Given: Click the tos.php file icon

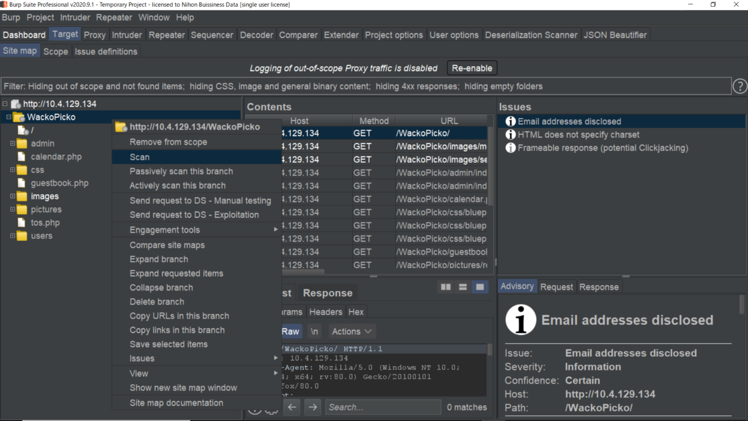Looking at the screenshot, I should pos(22,223).
